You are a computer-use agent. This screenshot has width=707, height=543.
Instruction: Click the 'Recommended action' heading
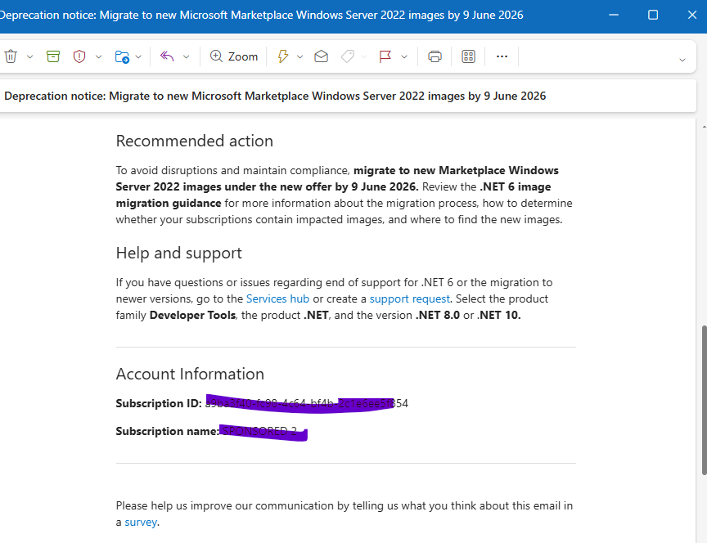[194, 141]
